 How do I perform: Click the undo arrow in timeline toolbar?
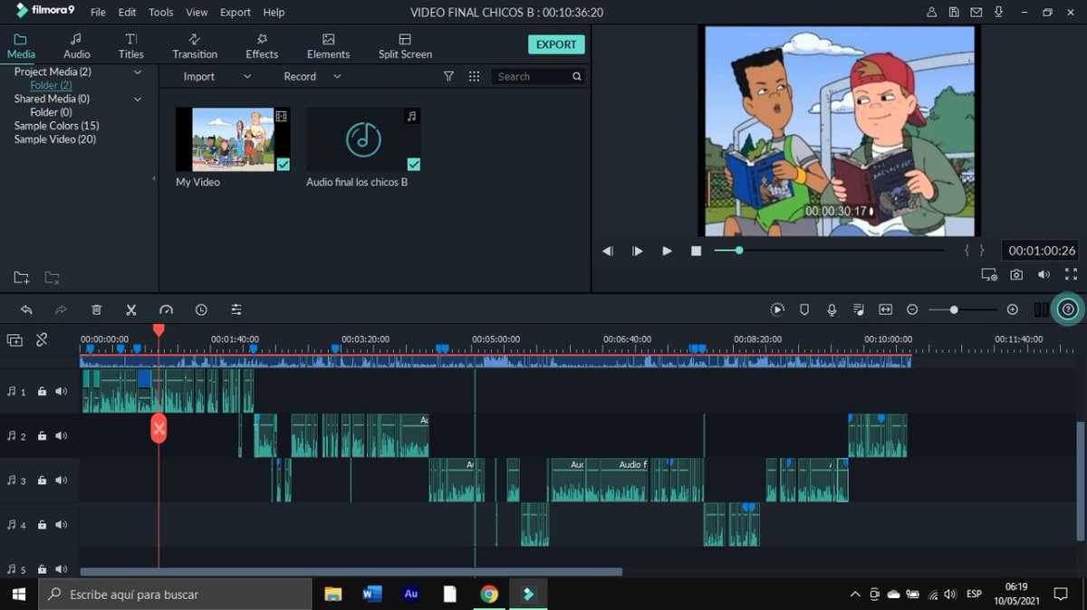click(x=26, y=310)
